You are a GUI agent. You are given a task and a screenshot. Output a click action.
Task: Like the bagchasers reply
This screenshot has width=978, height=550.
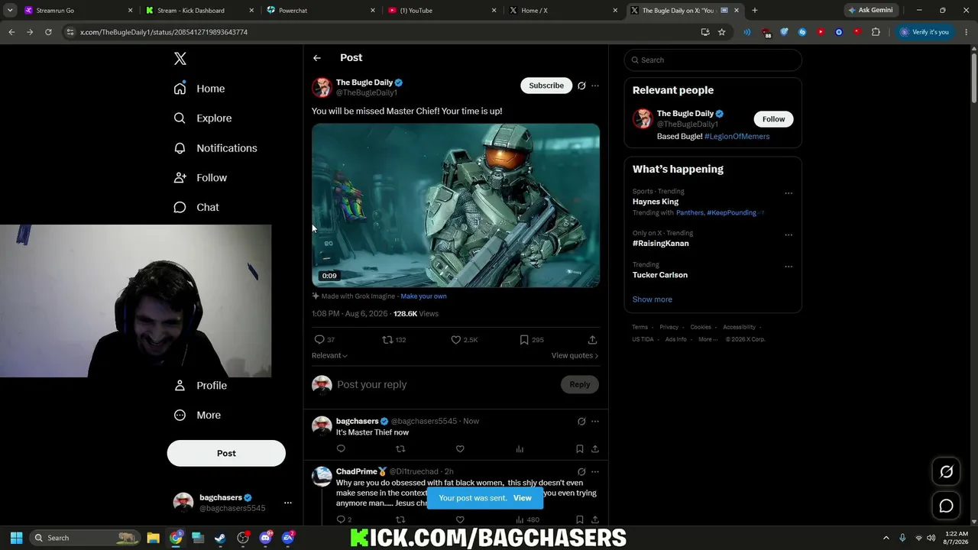460,449
